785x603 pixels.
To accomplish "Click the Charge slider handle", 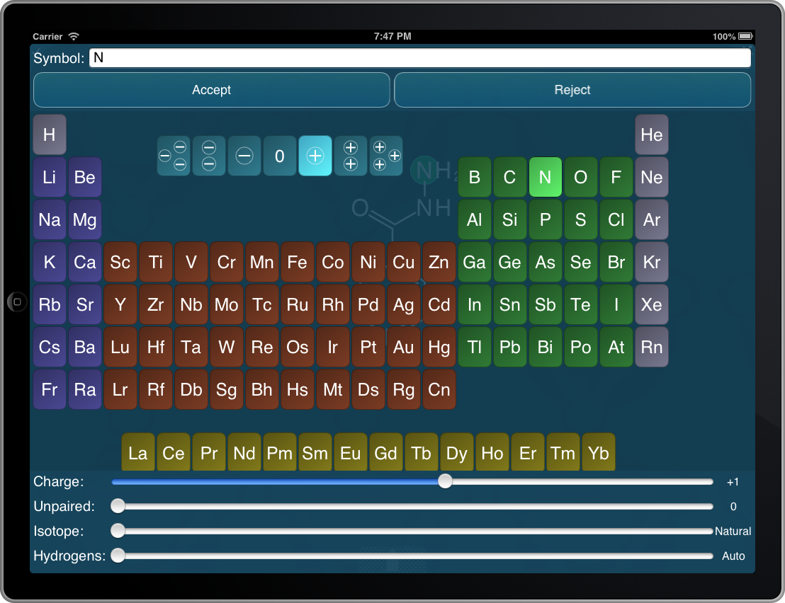I will click(x=445, y=481).
